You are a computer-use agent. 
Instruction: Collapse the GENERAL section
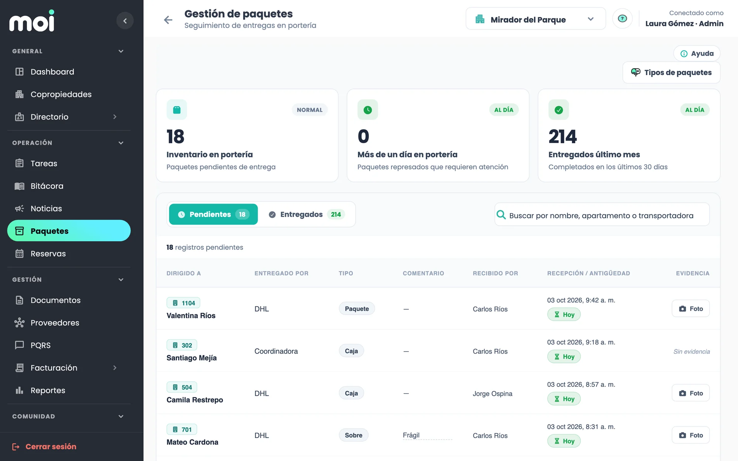click(121, 51)
